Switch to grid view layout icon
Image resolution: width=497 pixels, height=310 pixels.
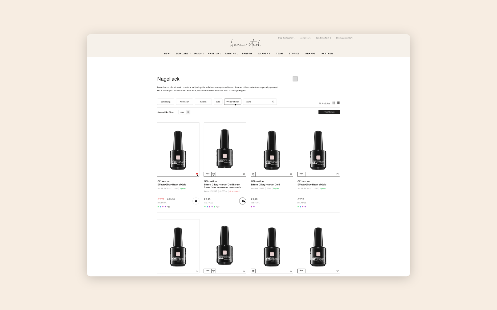(333, 103)
